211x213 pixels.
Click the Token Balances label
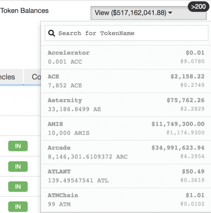coord(24,11)
